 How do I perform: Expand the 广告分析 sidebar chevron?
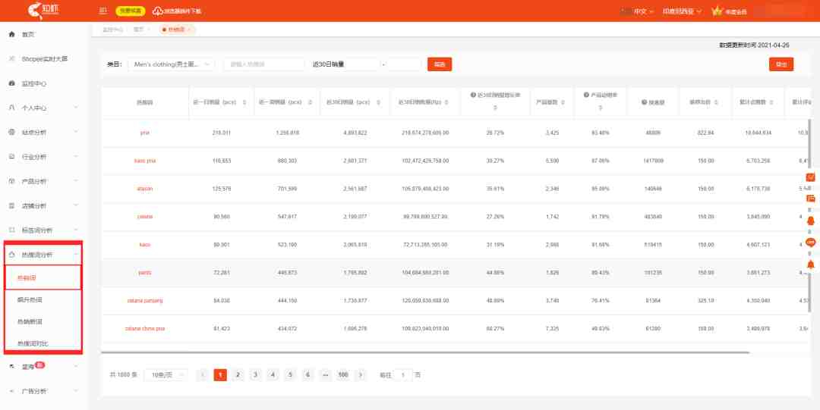(x=76, y=391)
